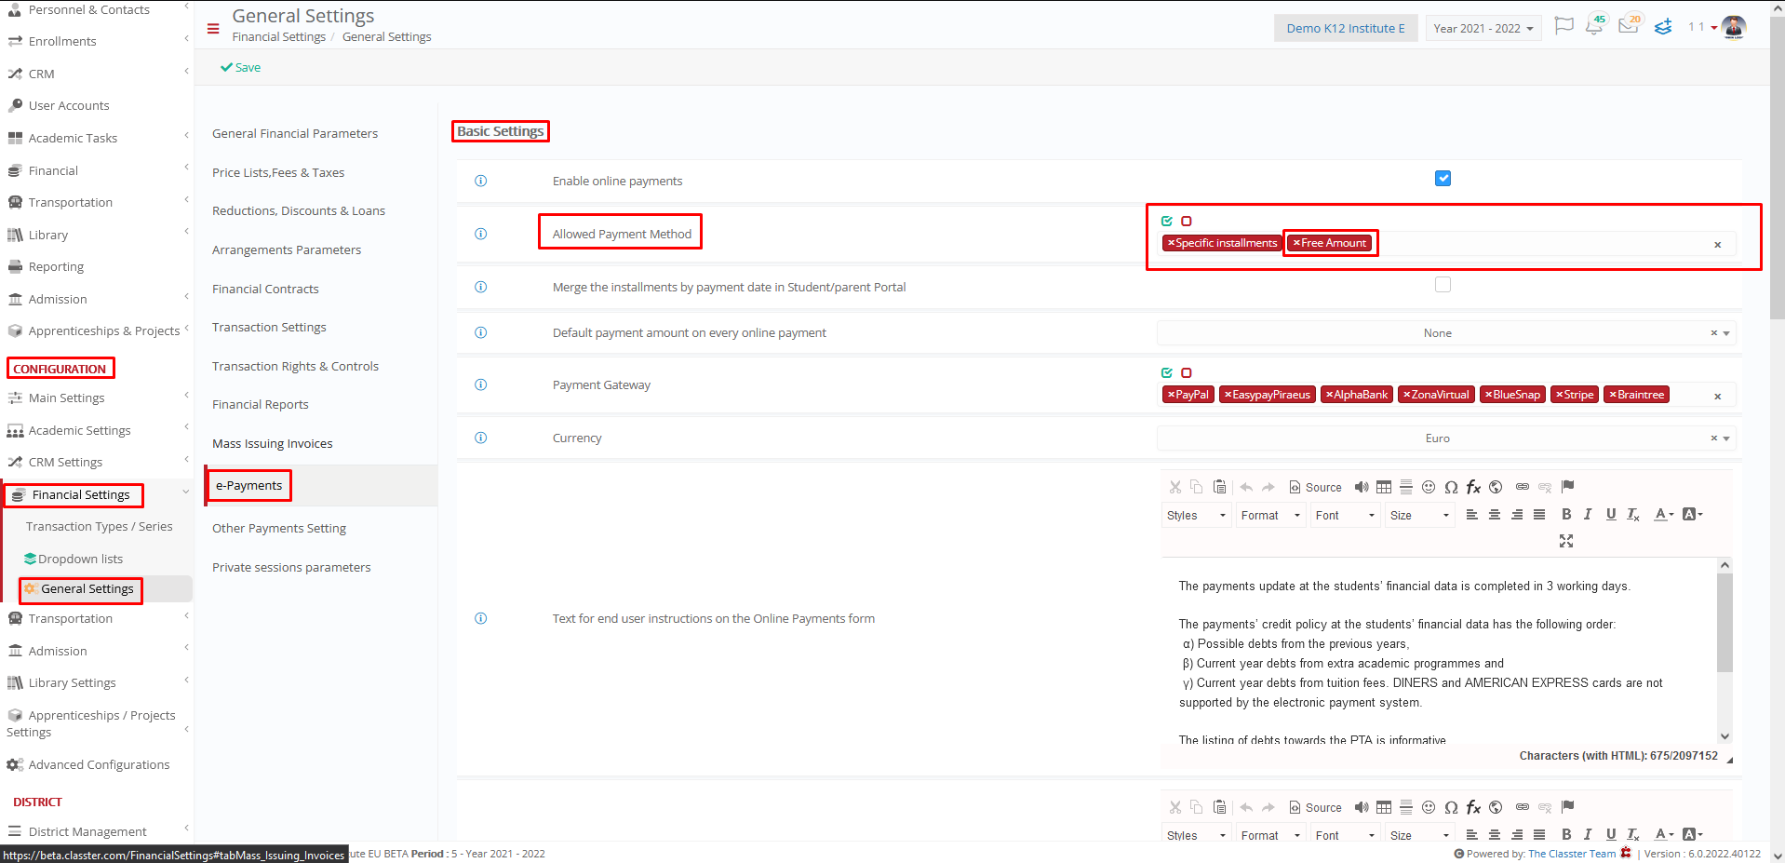
Task: Insert horizontal line in first editor
Action: pyautogui.click(x=1406, y=487)
